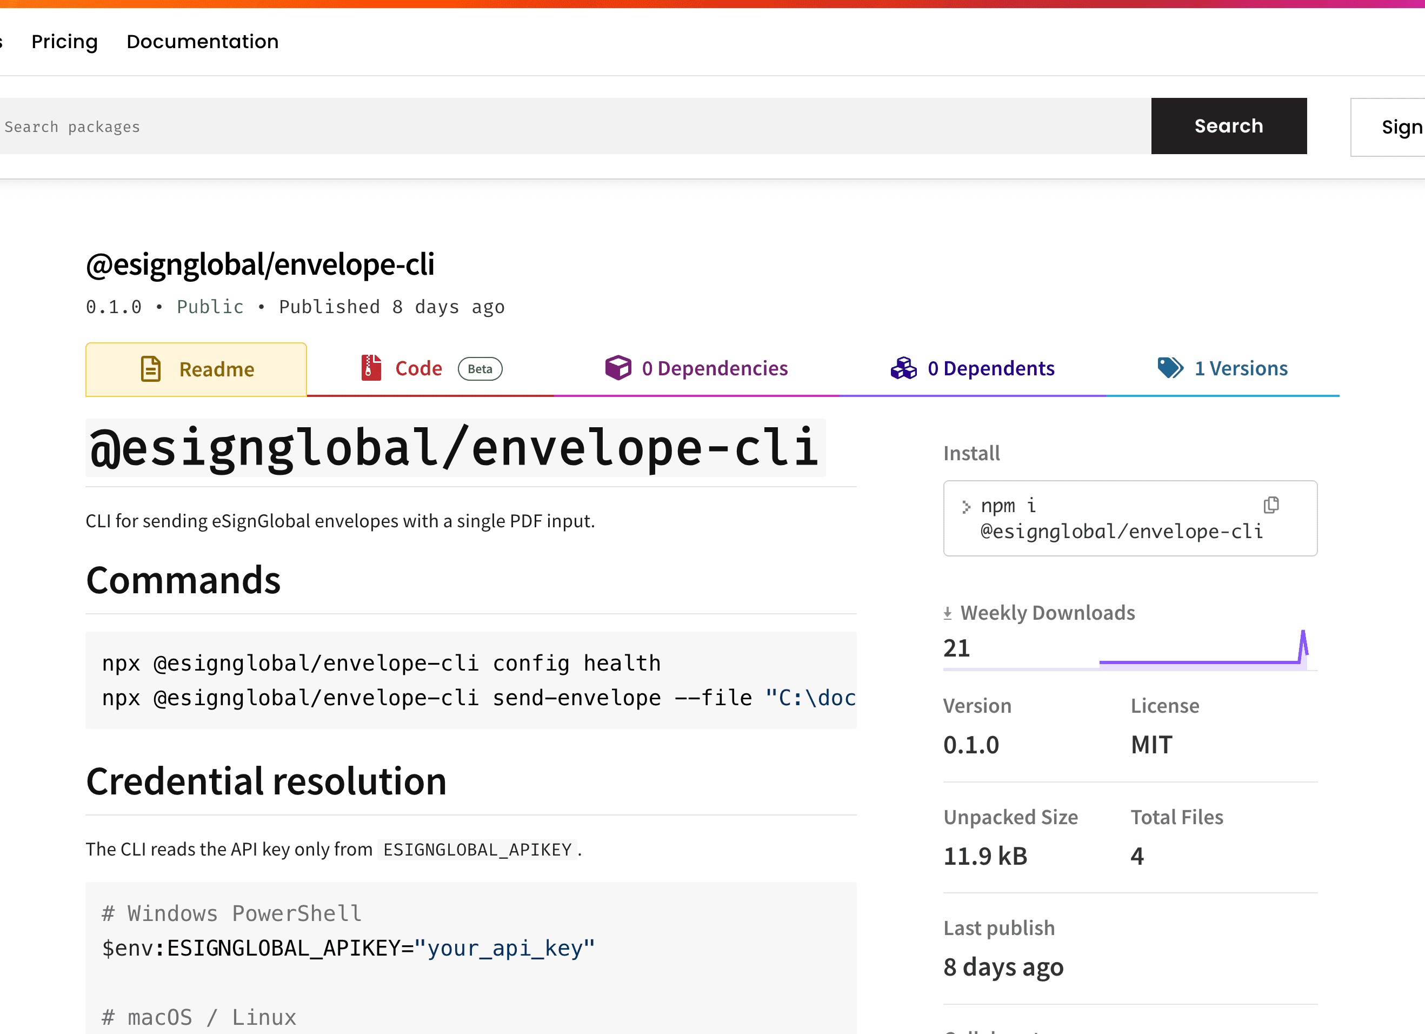Click 'Published 8 days ago' text

click(391, 307)
